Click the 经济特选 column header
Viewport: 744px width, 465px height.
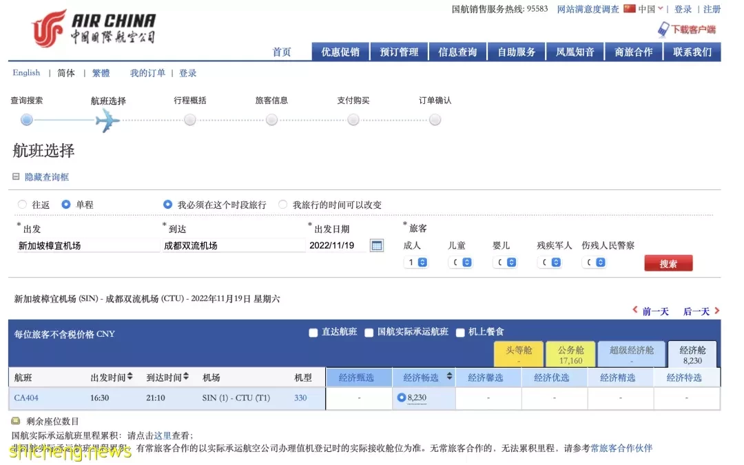[686, 378]
